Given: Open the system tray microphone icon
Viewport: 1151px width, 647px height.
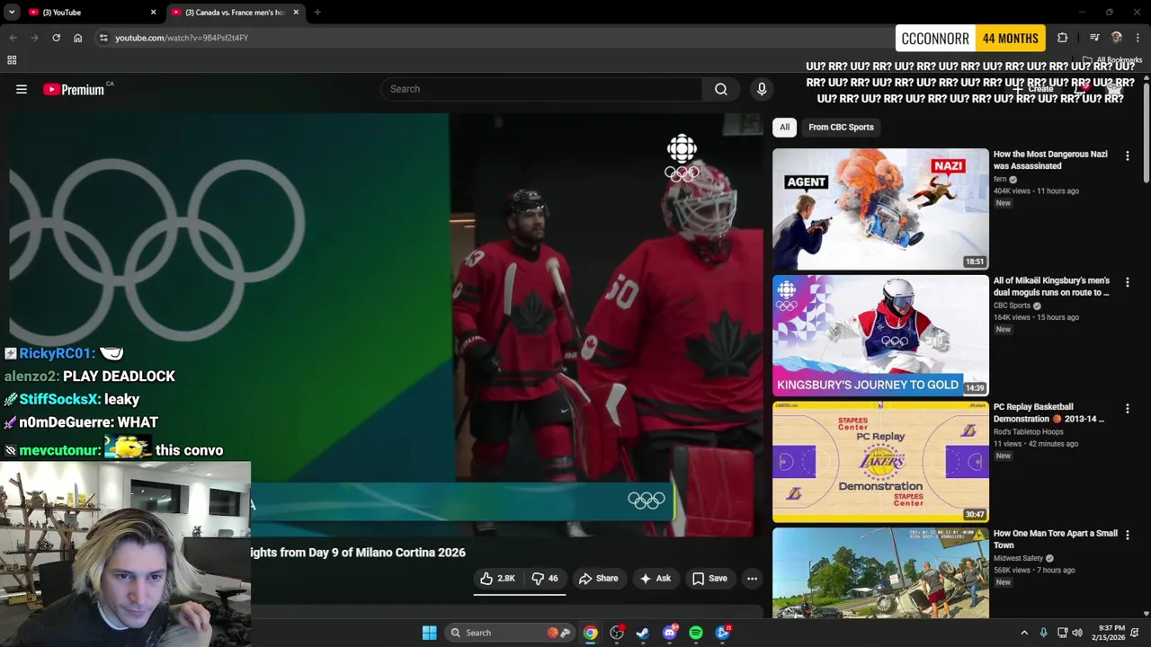Looking at the screenshot, I should point(1043,633).
